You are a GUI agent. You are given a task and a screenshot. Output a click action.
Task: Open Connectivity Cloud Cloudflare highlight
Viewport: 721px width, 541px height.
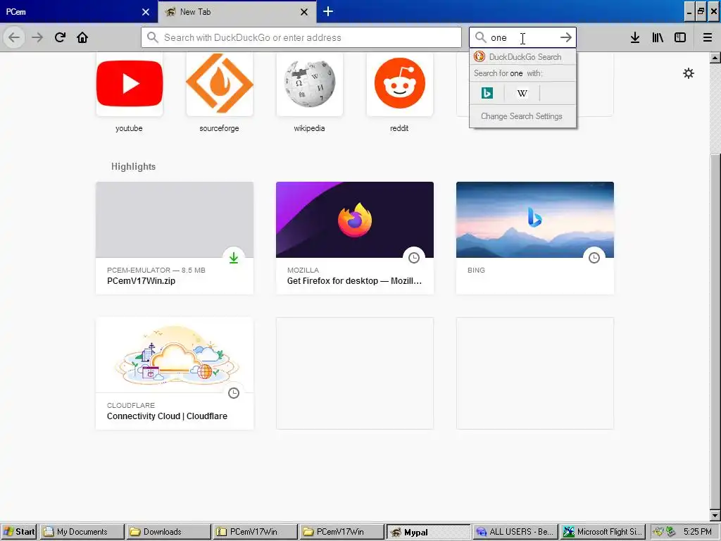point(175,373)
